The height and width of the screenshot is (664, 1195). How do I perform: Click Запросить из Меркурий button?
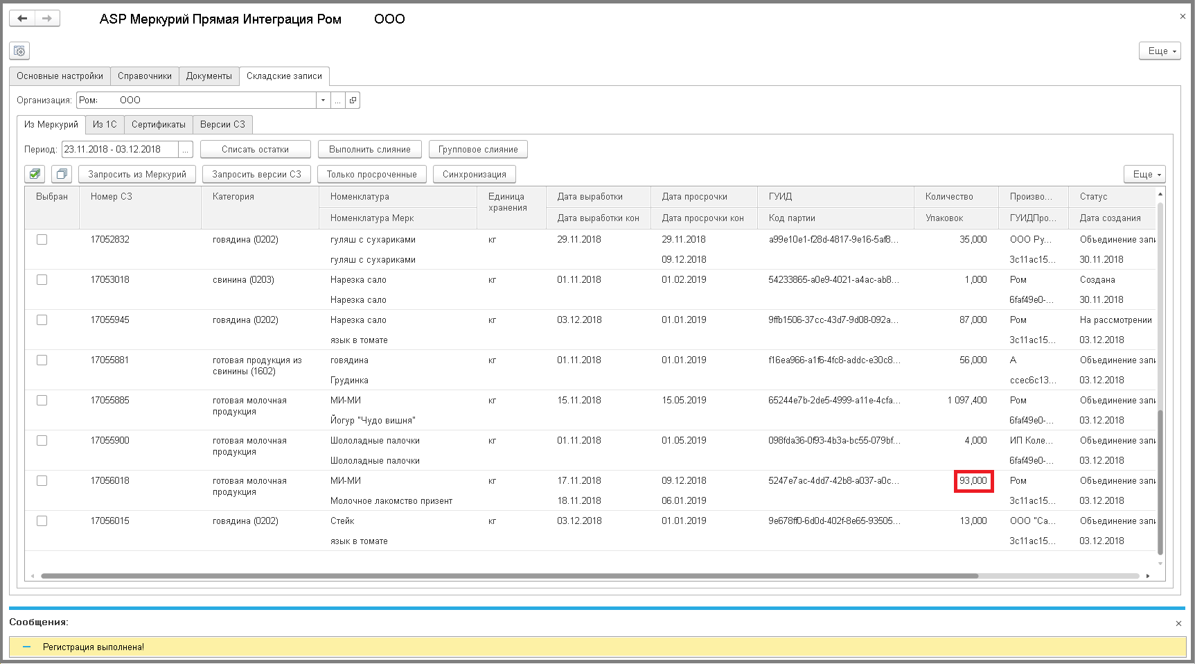(137, 174)
